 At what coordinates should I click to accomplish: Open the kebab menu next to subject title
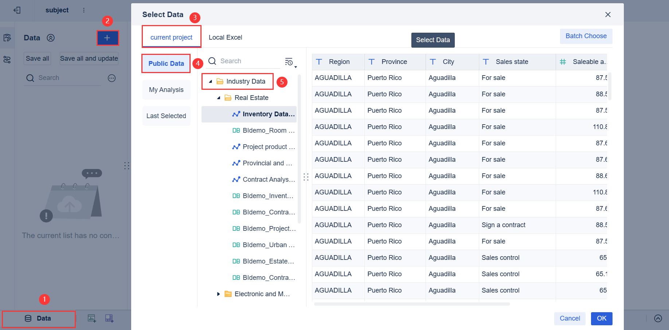point(84,10)
